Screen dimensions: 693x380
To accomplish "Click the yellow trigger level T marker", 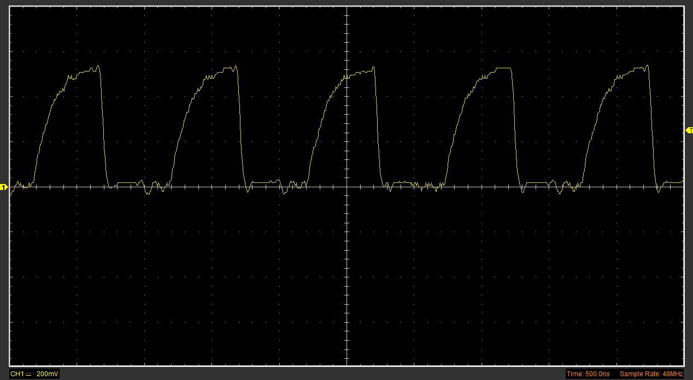I will pyautogui.click(x=689, y=130).
